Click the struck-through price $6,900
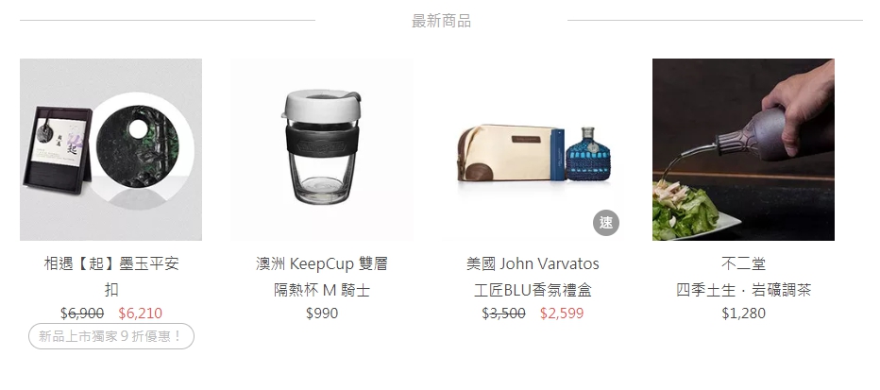 82,314
